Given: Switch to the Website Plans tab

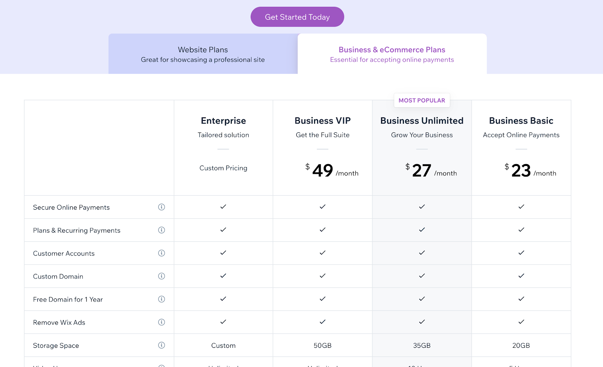Looking at the screenshot, I should (203, 54).
